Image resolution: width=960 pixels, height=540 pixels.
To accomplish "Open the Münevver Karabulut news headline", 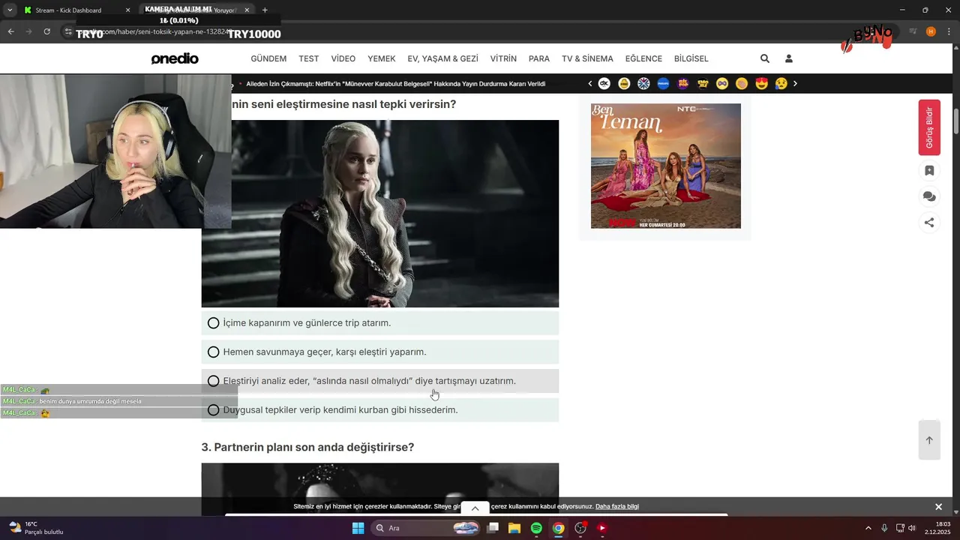I will coord(396,84).
